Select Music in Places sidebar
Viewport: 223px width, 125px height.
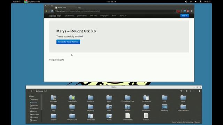[x=34, y=111]
